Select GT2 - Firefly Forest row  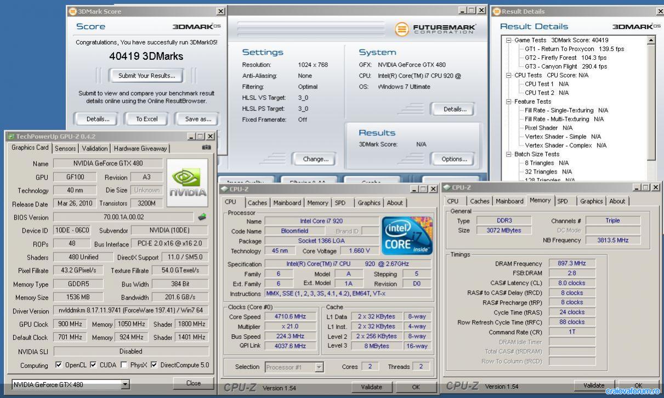(566, 58)
